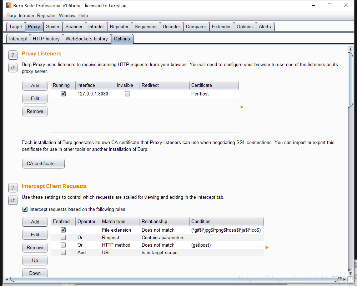Click the horizontal scrollbar thumb
The height and width of the screenshot is (286, 357).
click(x=175, y=279)
